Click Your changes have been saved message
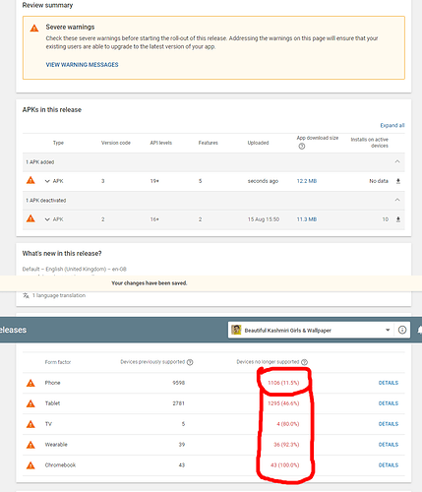Viewport: 422px width, 492px height. click(x=150, y=283)
